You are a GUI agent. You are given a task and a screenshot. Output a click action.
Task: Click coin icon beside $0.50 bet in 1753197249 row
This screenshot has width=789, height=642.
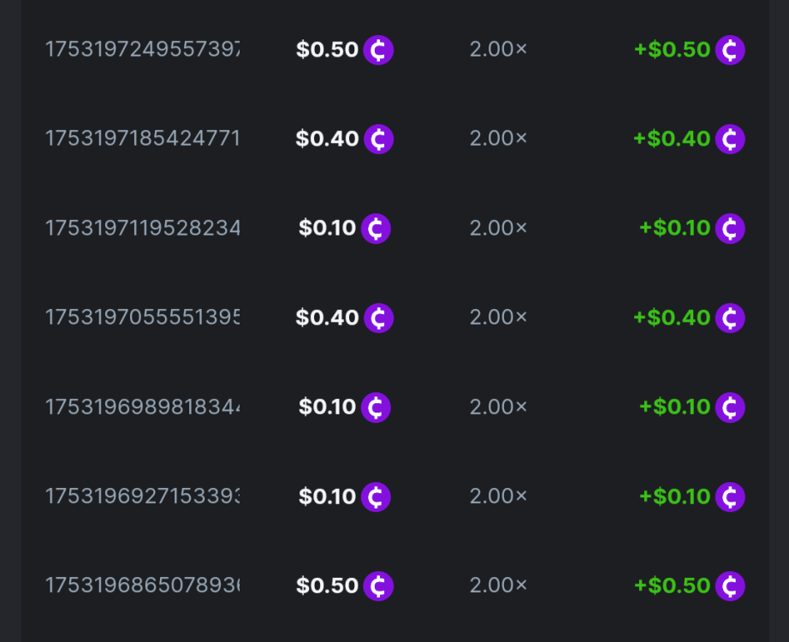pyautogui.click(x=378, y=50)
